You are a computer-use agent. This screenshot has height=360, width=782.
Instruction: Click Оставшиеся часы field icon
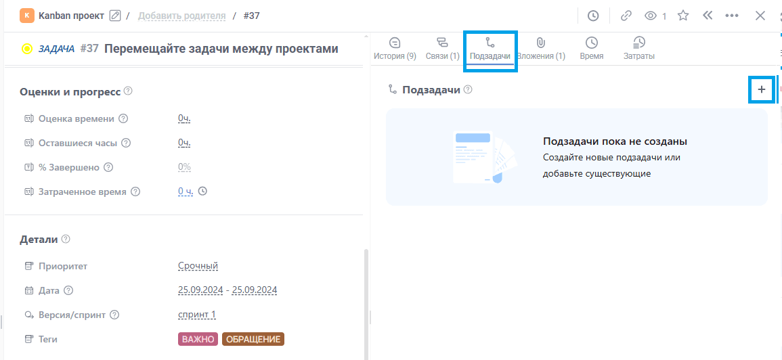pos(29,143)
